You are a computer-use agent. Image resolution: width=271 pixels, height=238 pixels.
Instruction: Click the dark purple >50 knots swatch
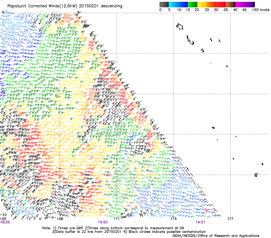253,5
